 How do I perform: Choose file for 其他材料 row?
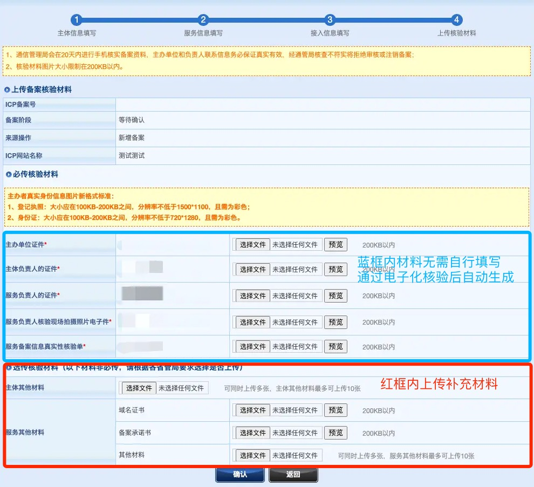pos(252,455)
